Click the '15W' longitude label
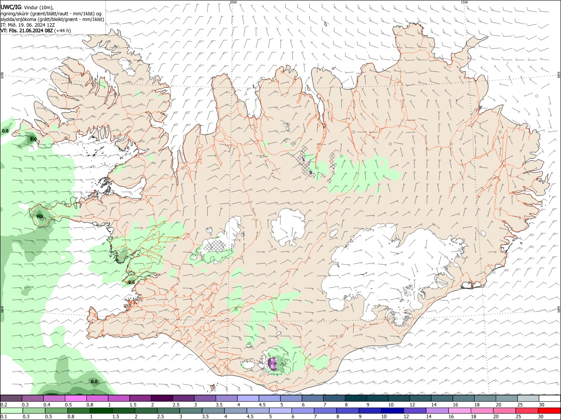The height and width of the screenshot is (420, 561). point(465,2)
